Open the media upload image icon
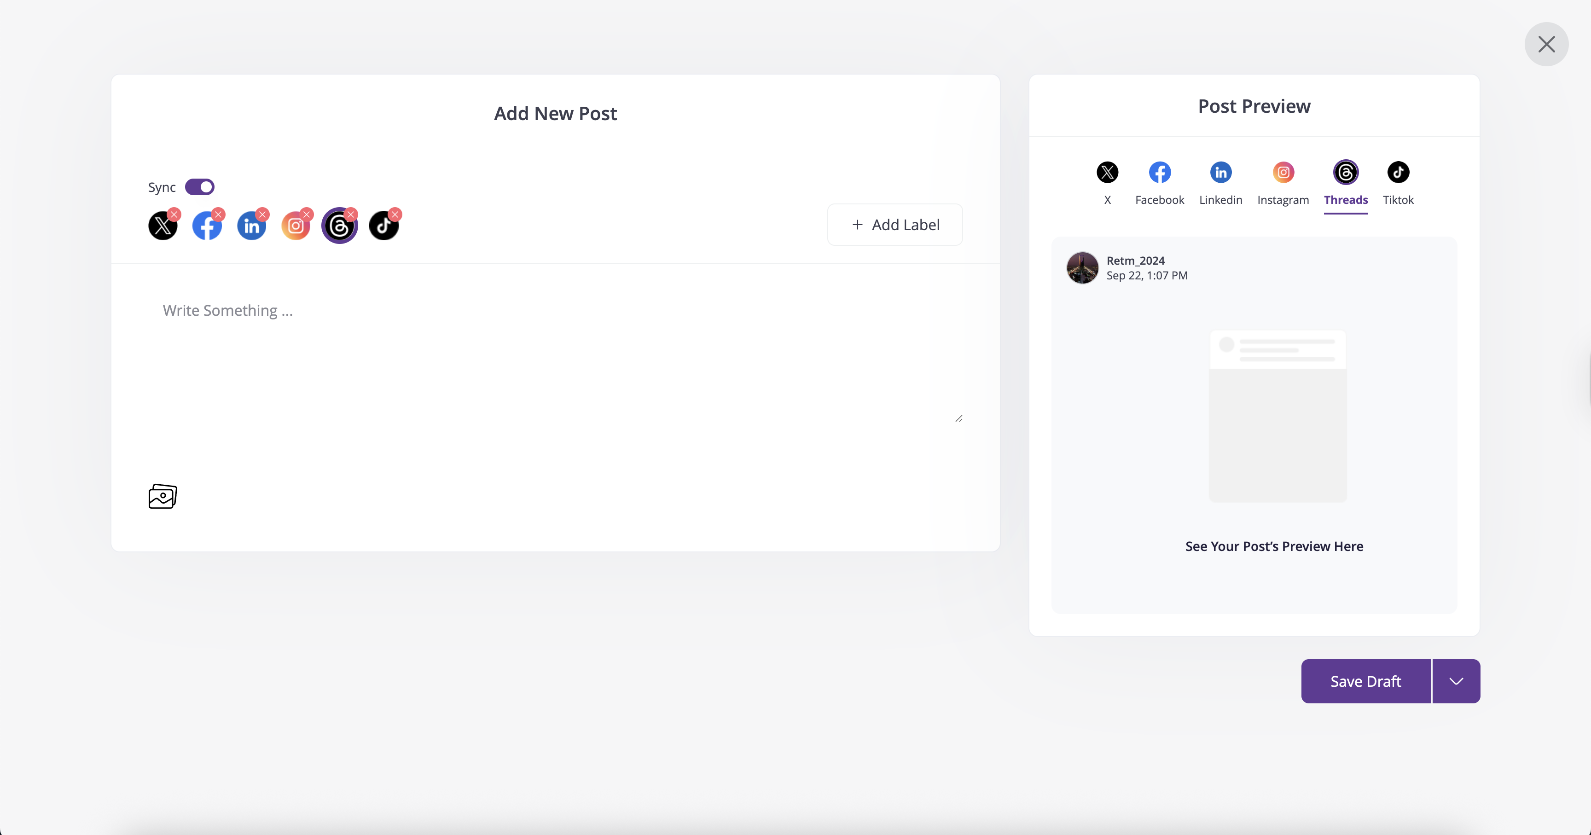The width and height of the screenshot is (1591, 835). 163,496
